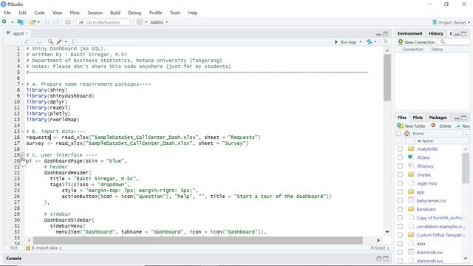Open the recent files dropdown arrow
The image size is (473, 266).
(x=38, y=22)
